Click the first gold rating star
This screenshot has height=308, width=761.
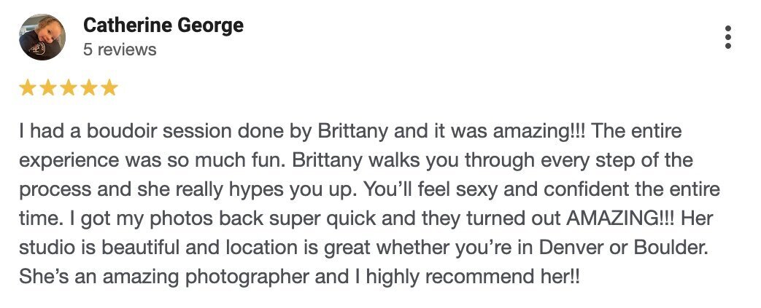click(x=28, y=88)
